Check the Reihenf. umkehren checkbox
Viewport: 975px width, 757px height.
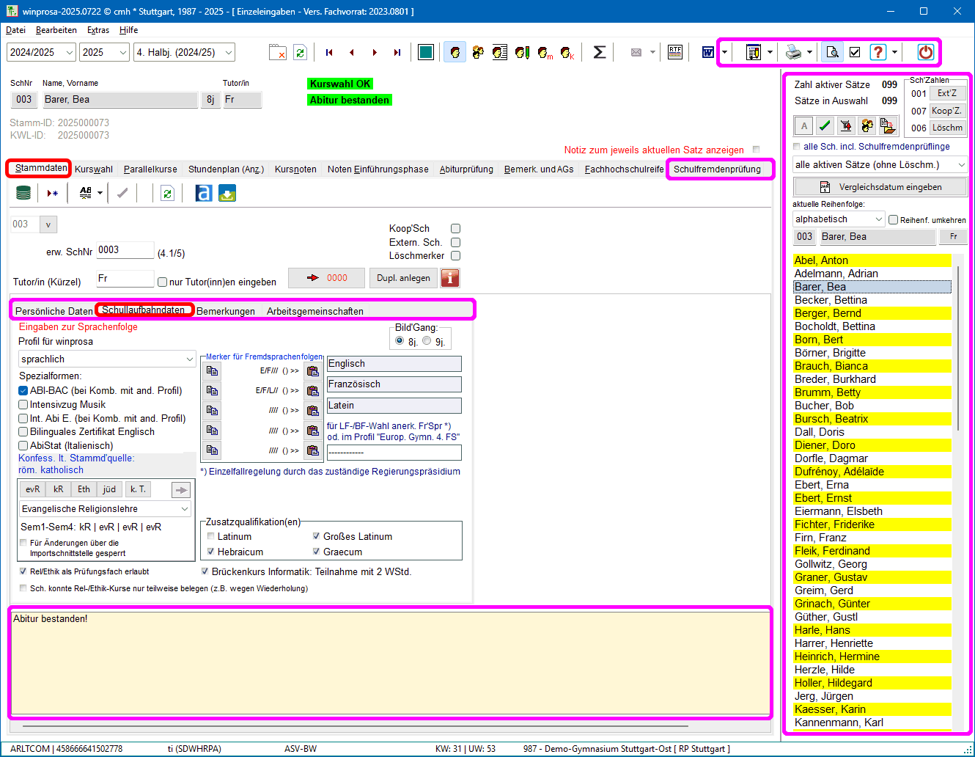[893, 219]
